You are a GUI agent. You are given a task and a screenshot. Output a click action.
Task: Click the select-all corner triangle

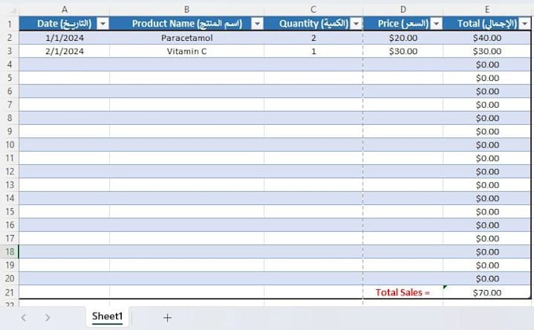[13, 11]
